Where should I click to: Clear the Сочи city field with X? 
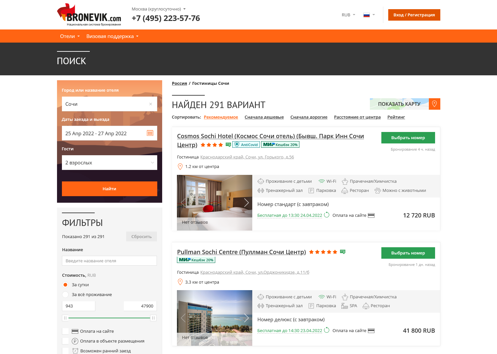(151, 104)
